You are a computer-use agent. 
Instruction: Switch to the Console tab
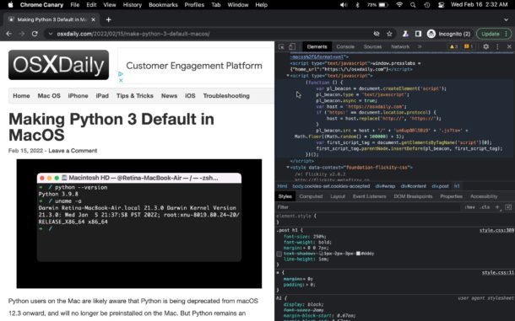[345, 47]
